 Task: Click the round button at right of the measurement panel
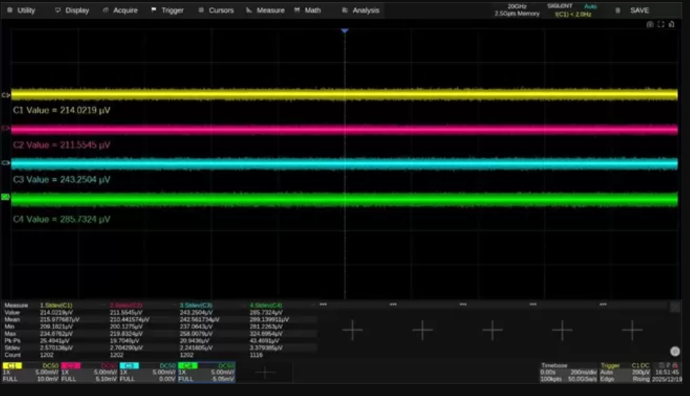pos(675,351)
